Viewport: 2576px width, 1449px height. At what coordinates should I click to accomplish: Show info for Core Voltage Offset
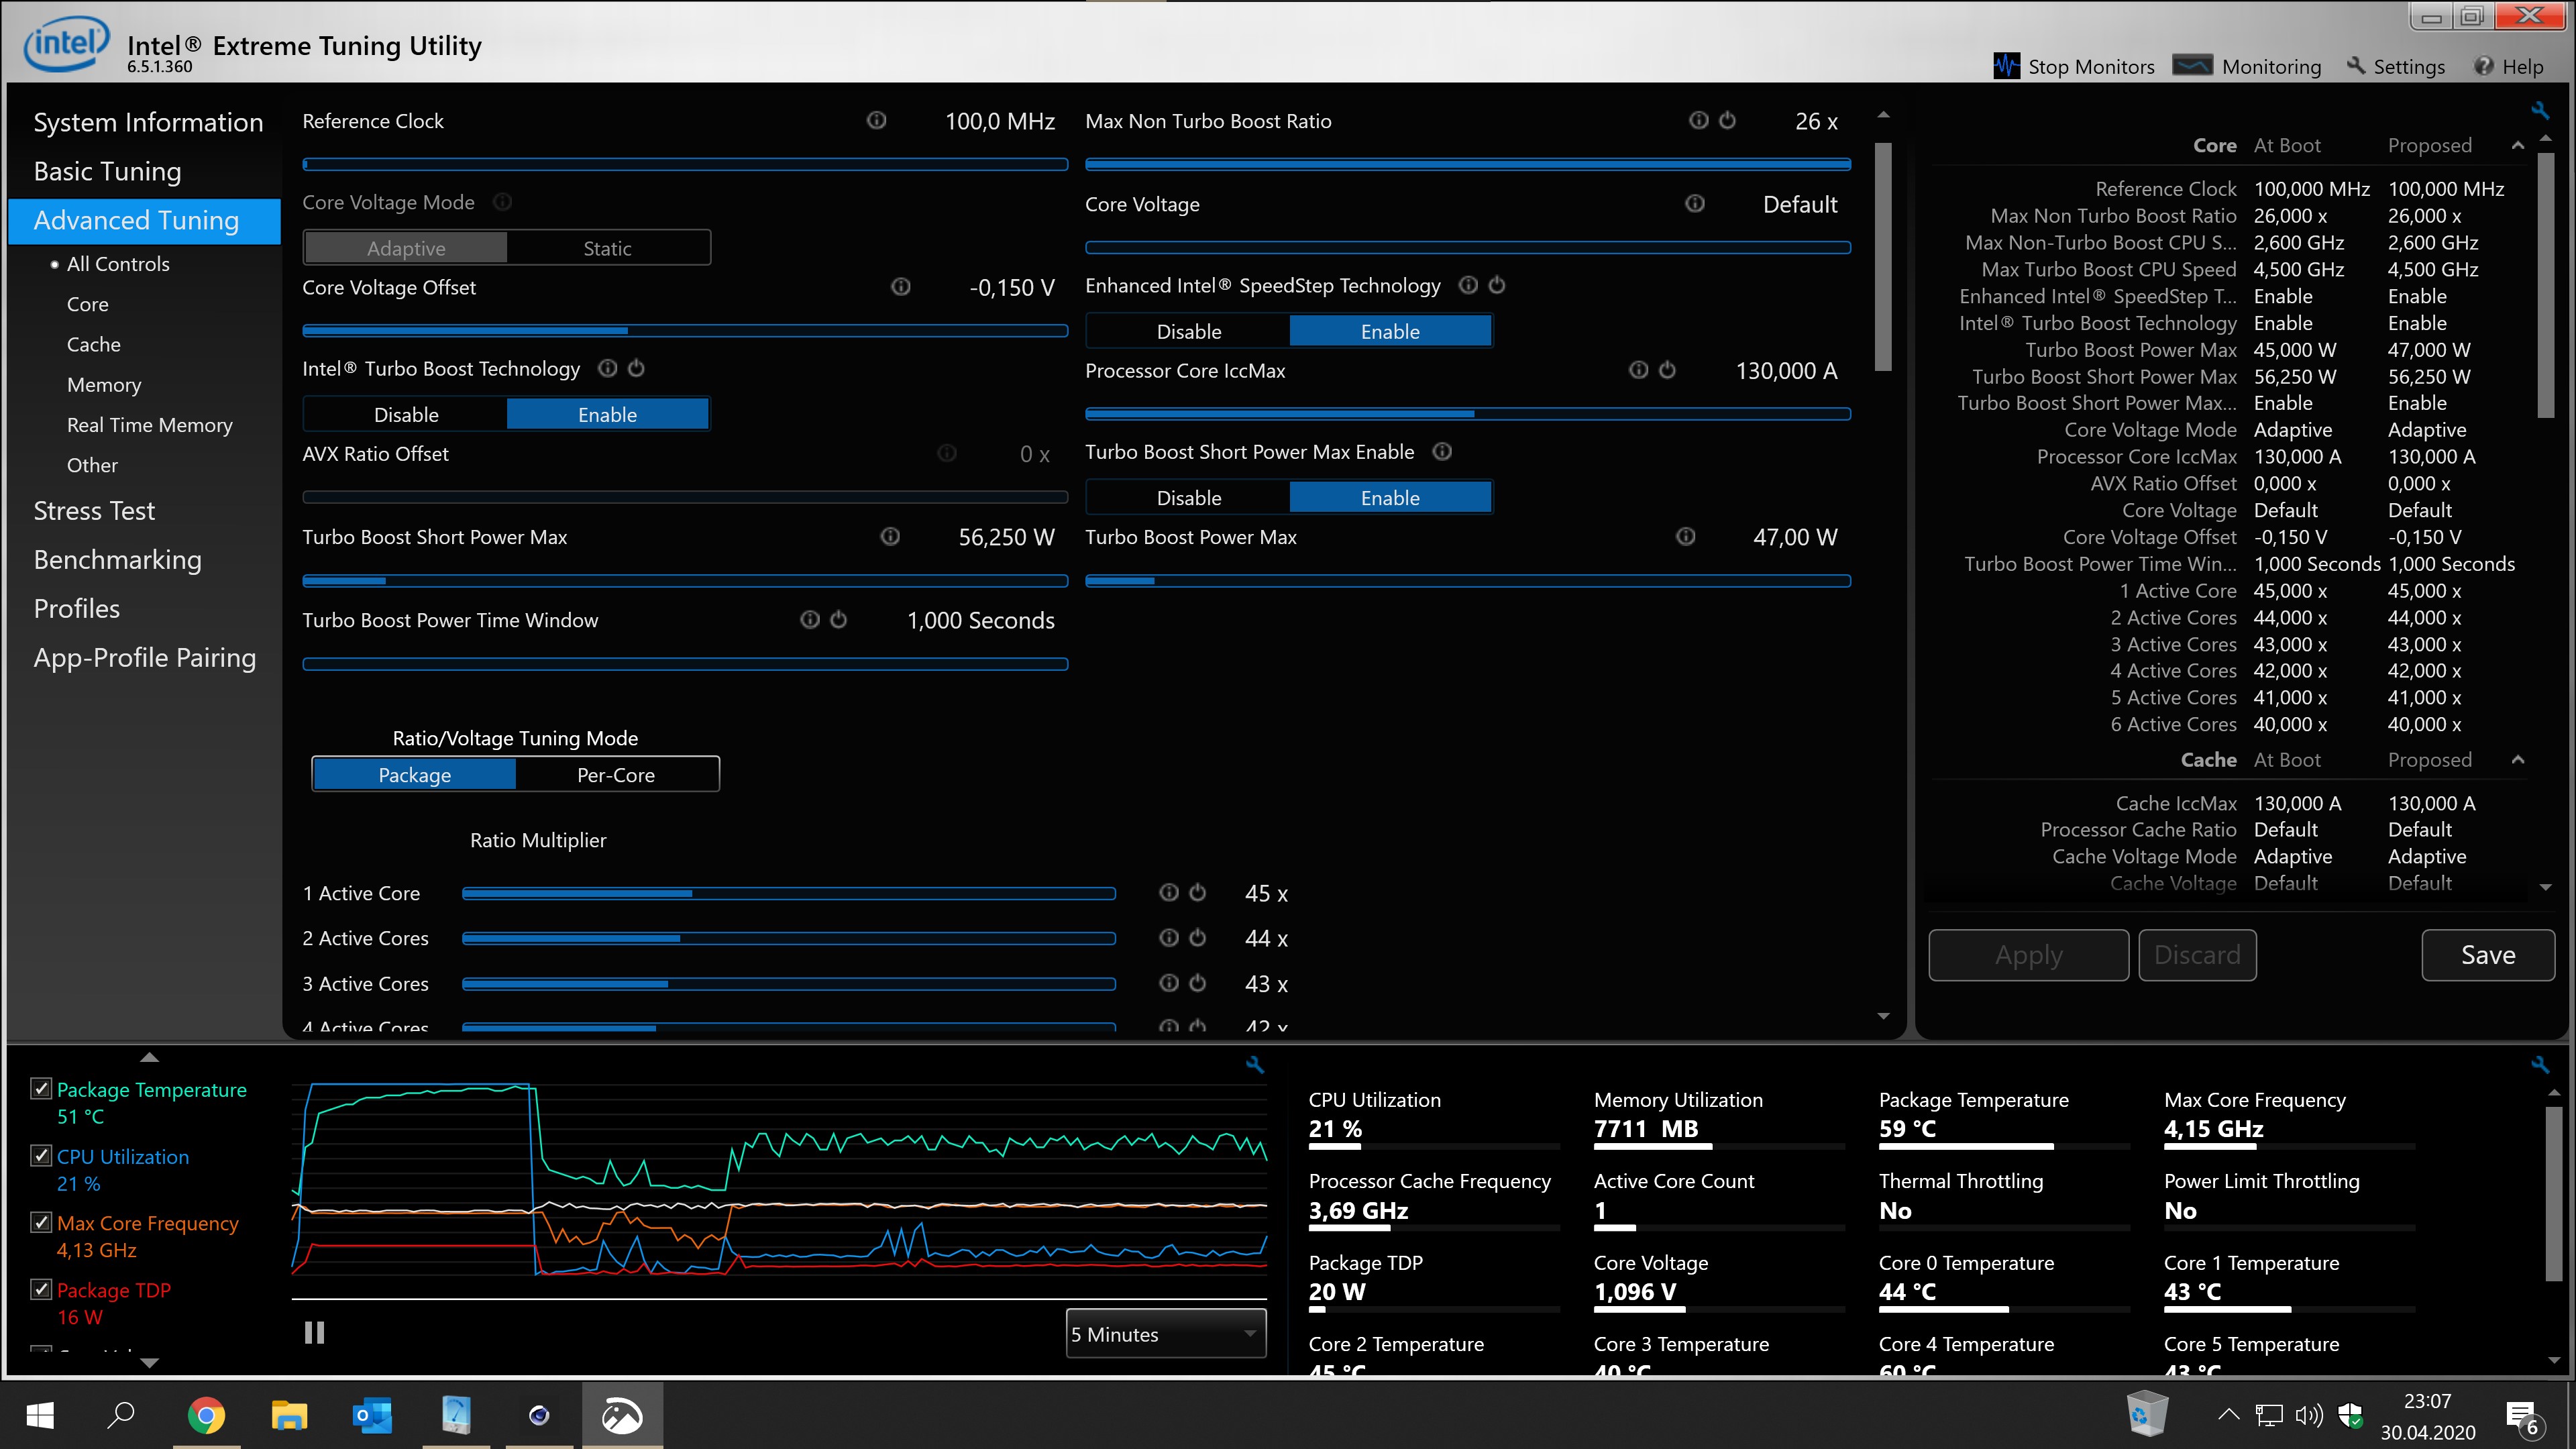[x=900, y=287]
